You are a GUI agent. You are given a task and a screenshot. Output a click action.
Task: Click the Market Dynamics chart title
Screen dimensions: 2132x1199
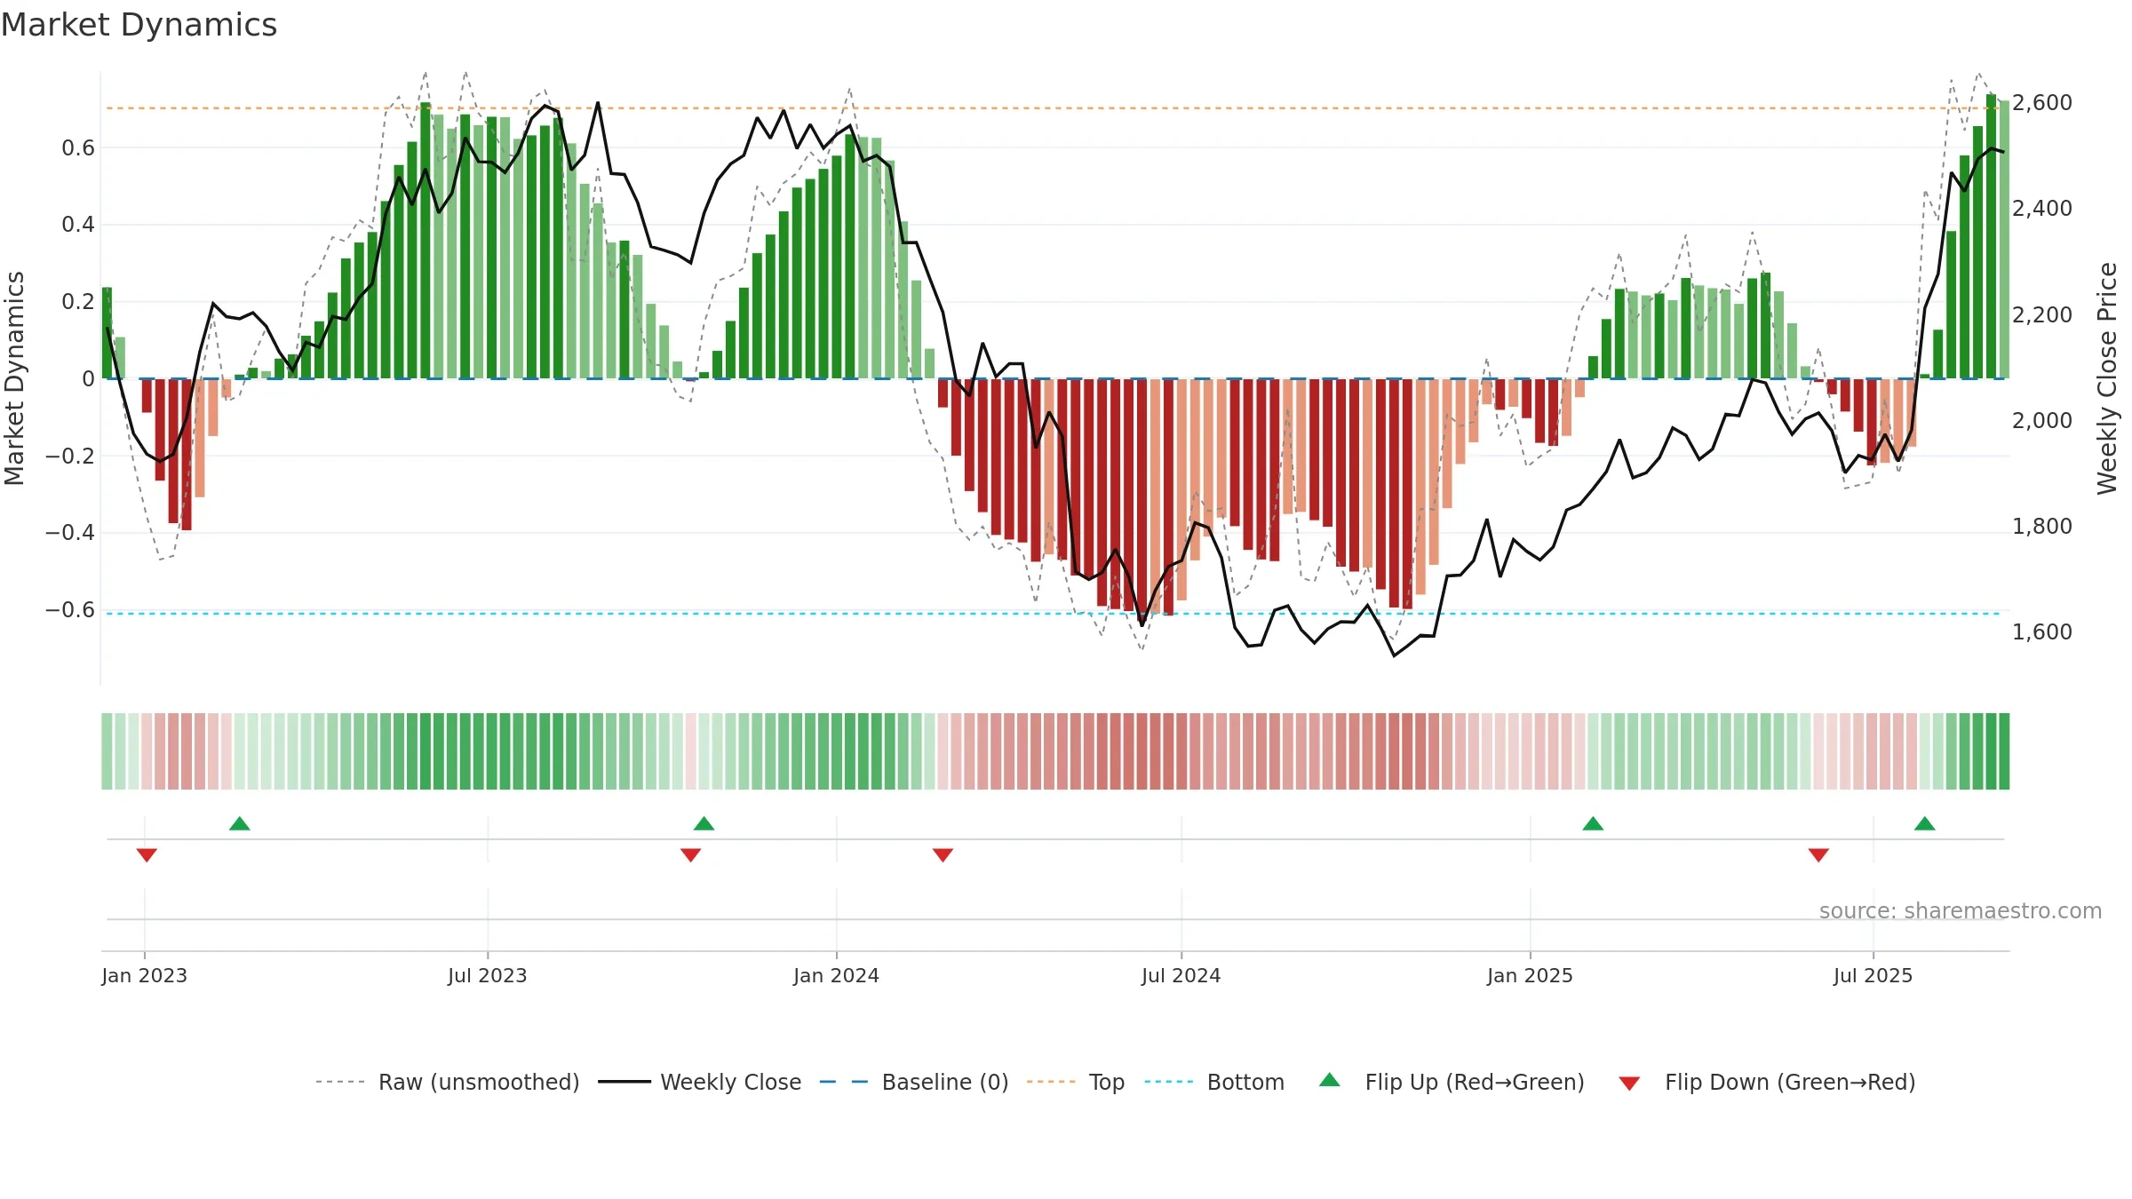tap(139, 25)
